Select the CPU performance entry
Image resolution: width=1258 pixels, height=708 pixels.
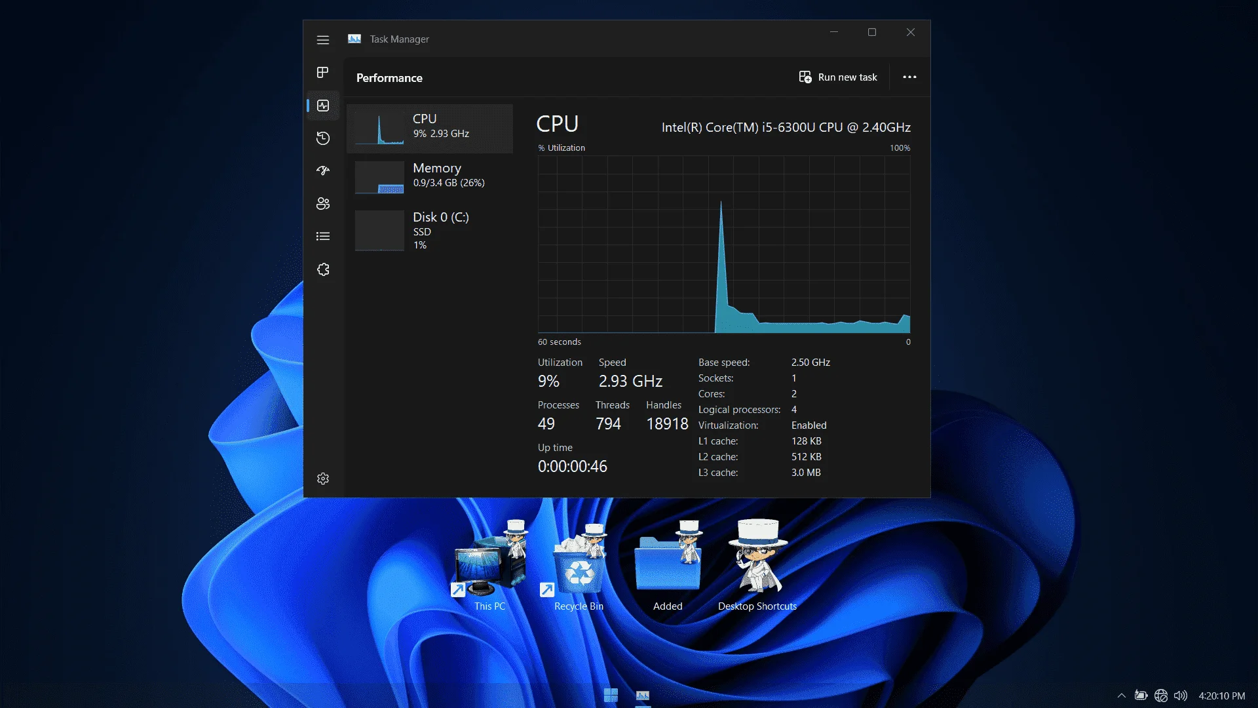(430, 128)
